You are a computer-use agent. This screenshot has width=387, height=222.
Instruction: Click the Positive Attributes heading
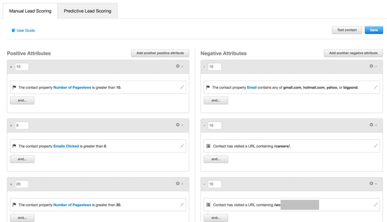[29, 53]
